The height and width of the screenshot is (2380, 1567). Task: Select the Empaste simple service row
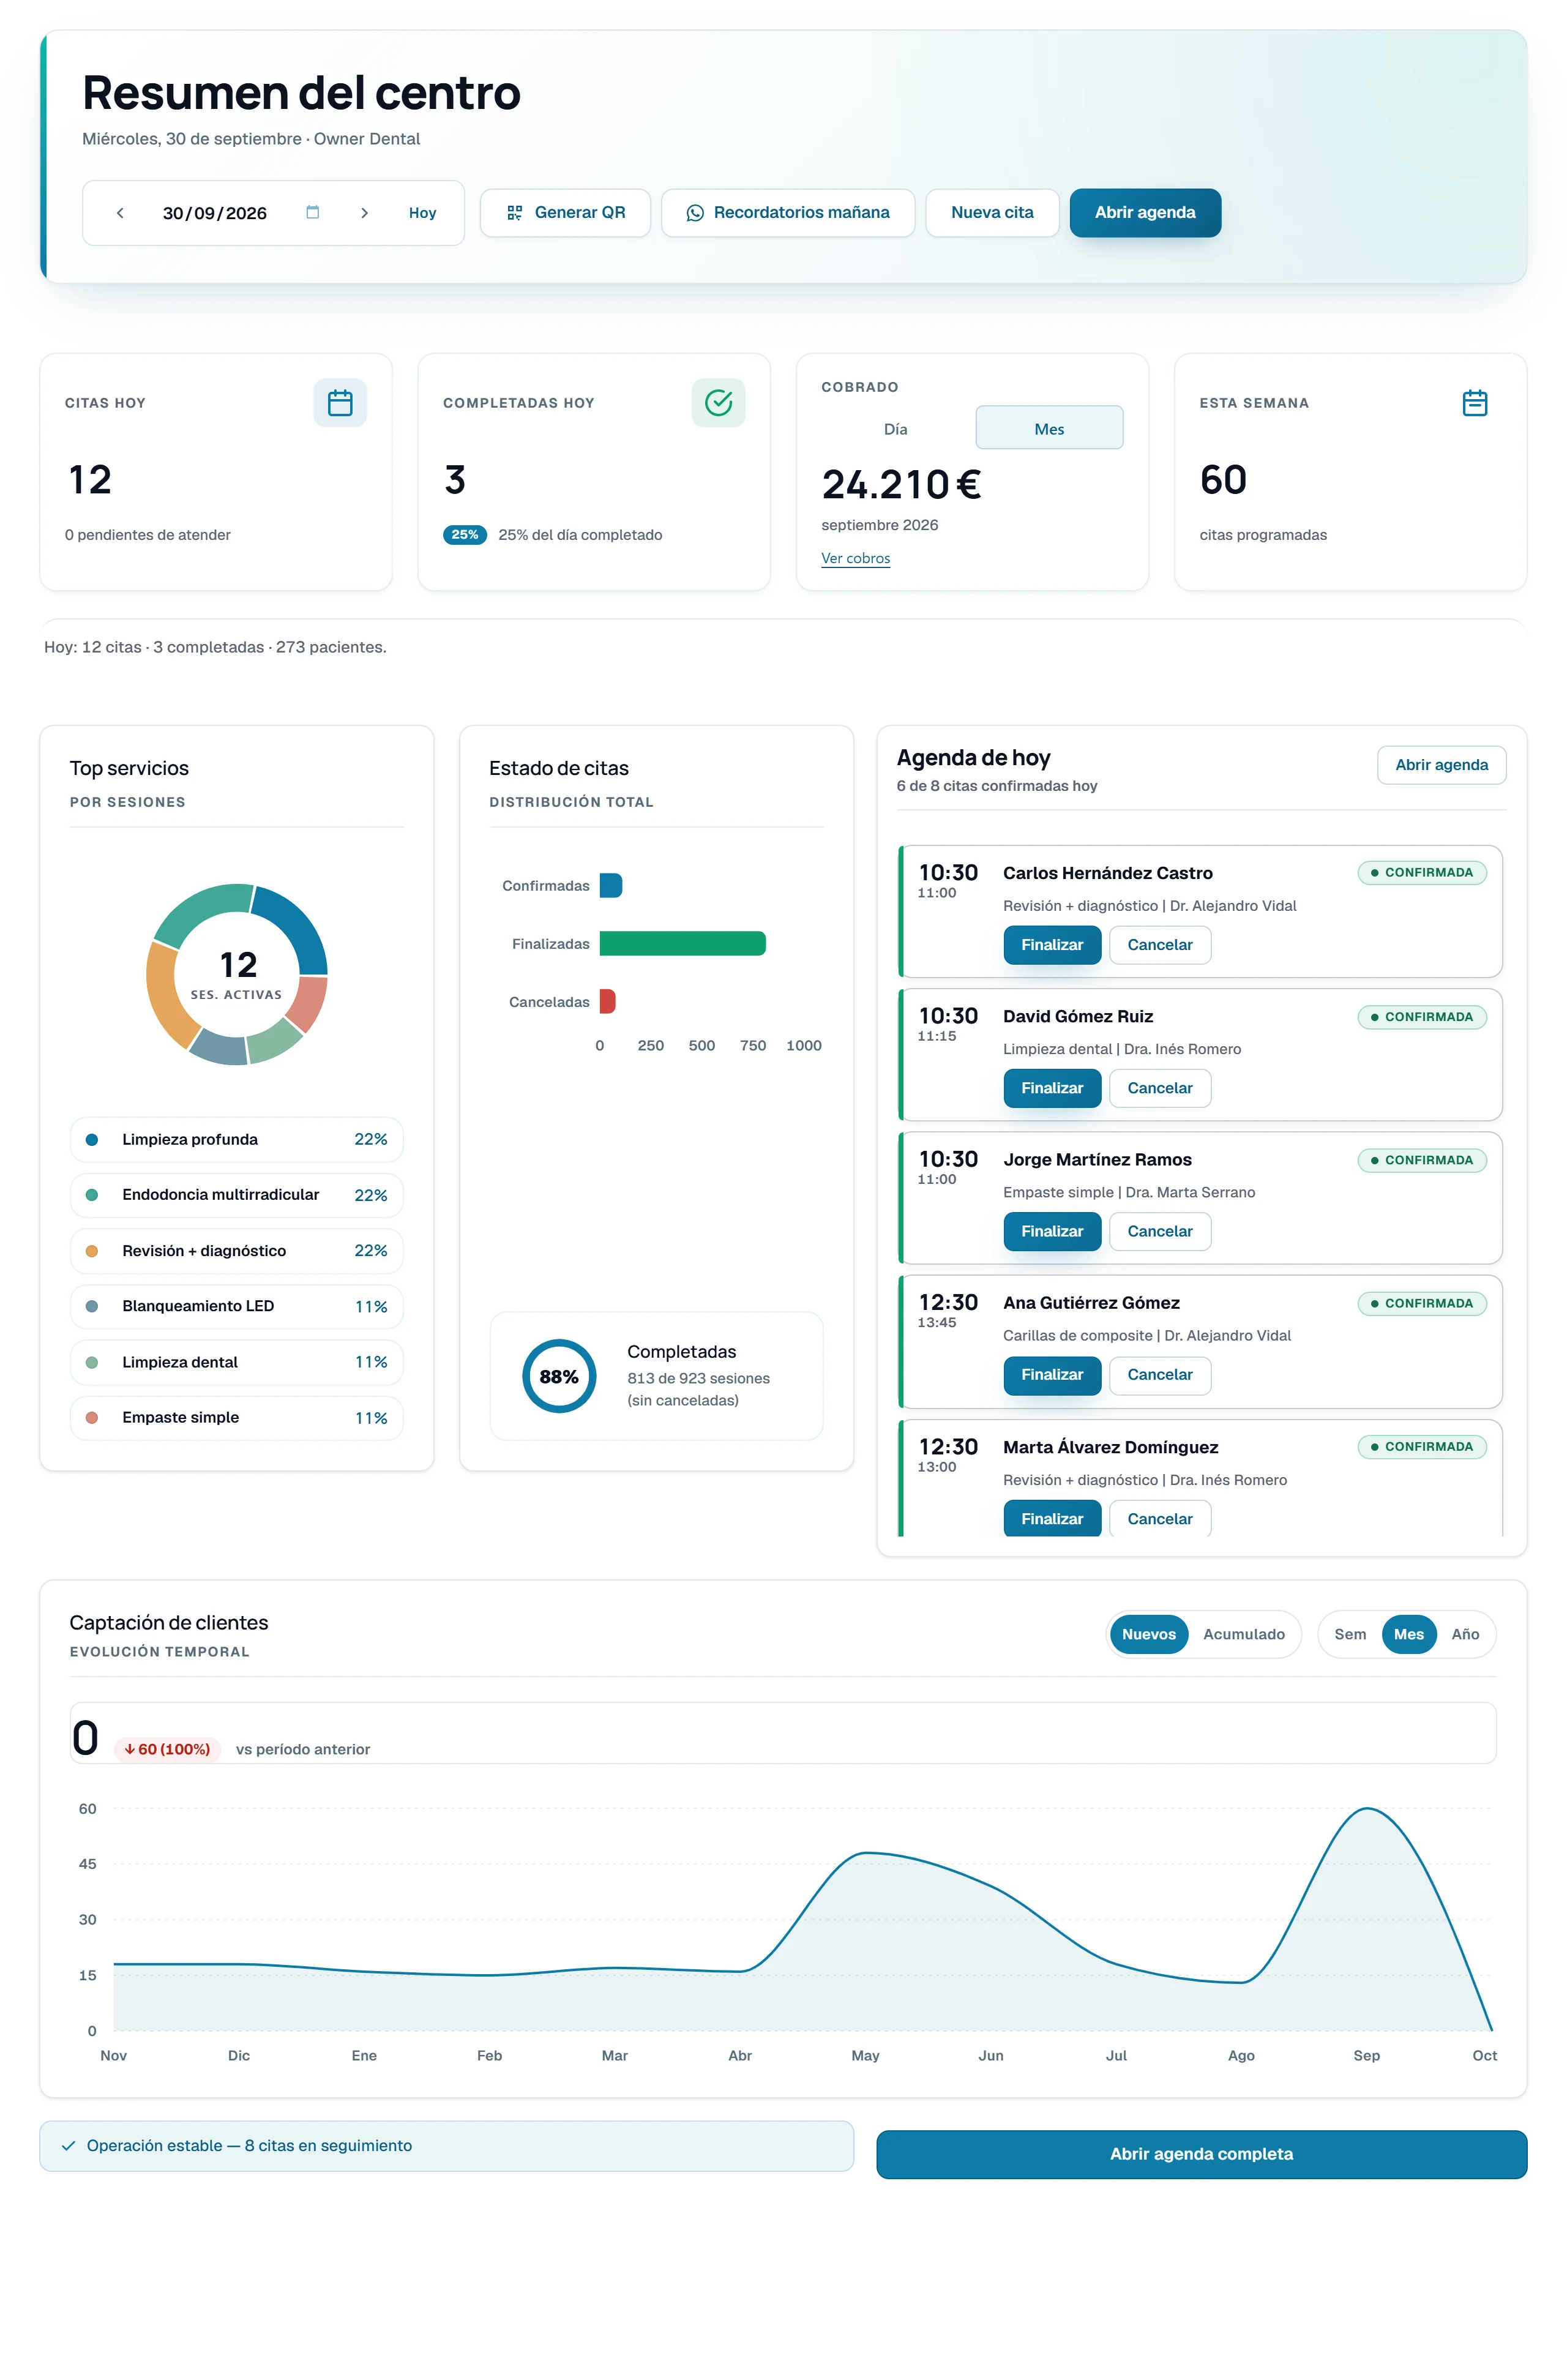[x=237, y=1418]
